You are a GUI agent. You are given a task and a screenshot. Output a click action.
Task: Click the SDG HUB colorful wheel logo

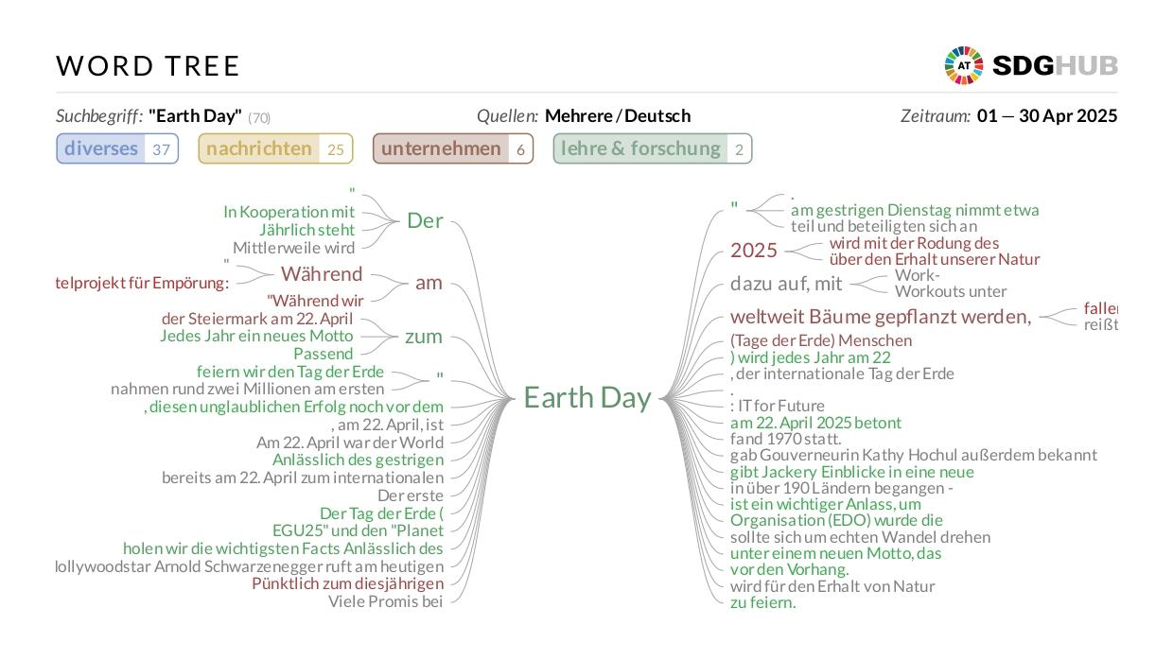pyautogui.click(x=963, y=66)
